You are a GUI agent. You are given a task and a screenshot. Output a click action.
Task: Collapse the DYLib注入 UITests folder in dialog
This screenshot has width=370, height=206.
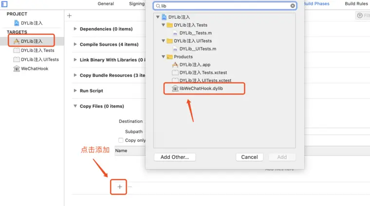pyautogui.click(x=163, y=41)
